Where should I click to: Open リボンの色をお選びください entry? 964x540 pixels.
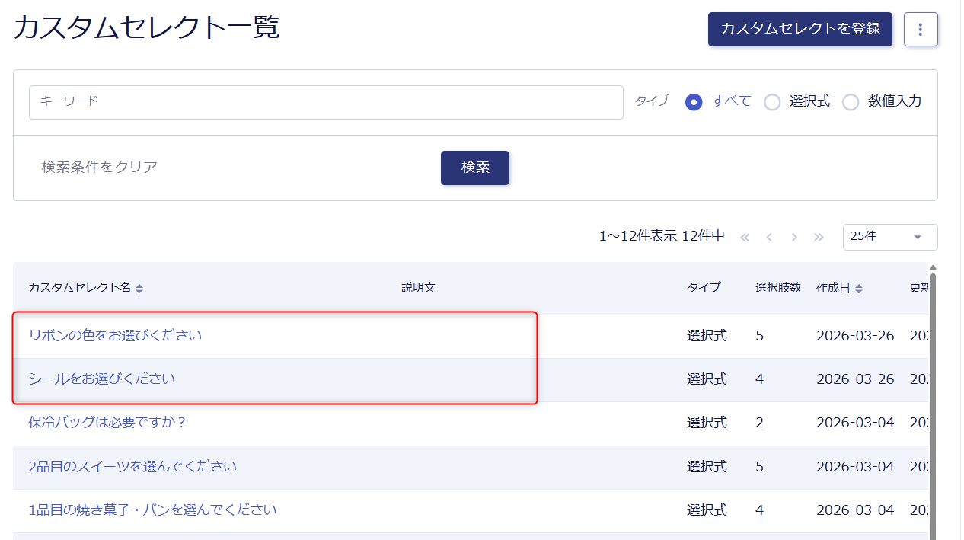pos(115,335)
